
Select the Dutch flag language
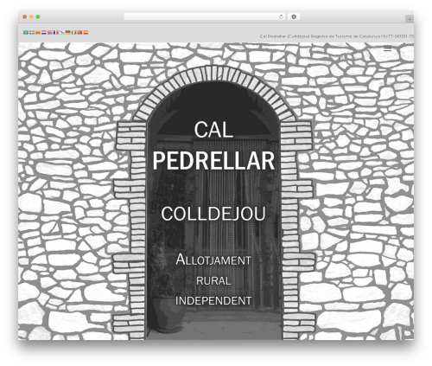[44, 32]
